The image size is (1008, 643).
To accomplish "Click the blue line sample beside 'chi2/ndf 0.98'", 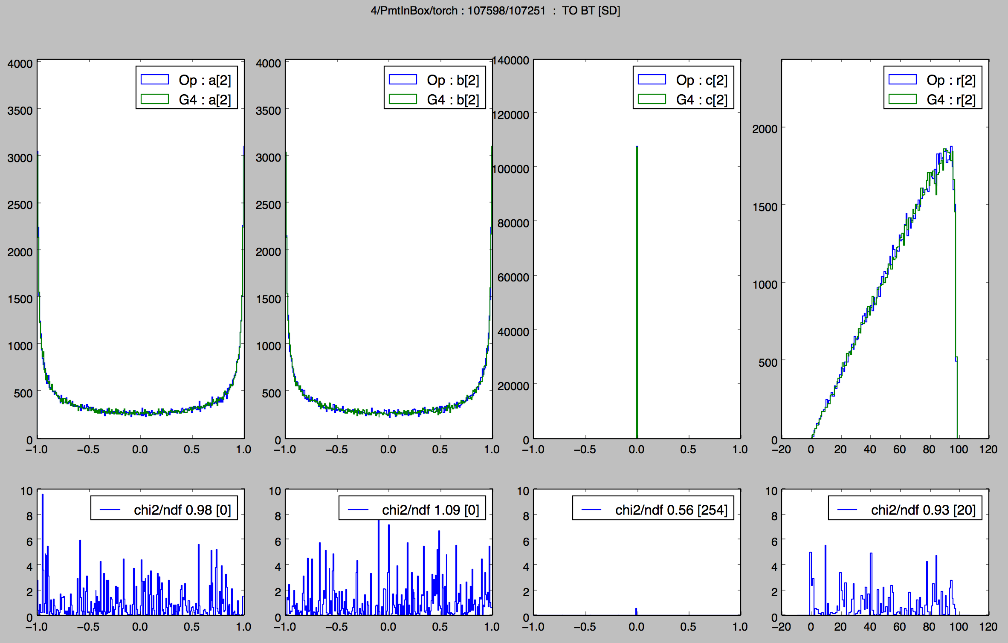I will click(110, 509).
